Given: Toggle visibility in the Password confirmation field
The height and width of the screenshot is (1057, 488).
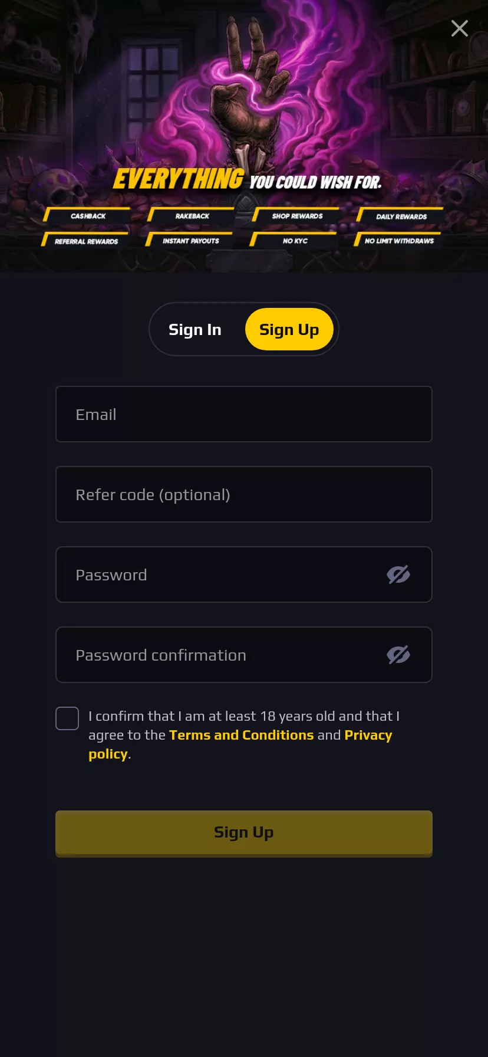Looking at the screenshot, I should point(398,655).
